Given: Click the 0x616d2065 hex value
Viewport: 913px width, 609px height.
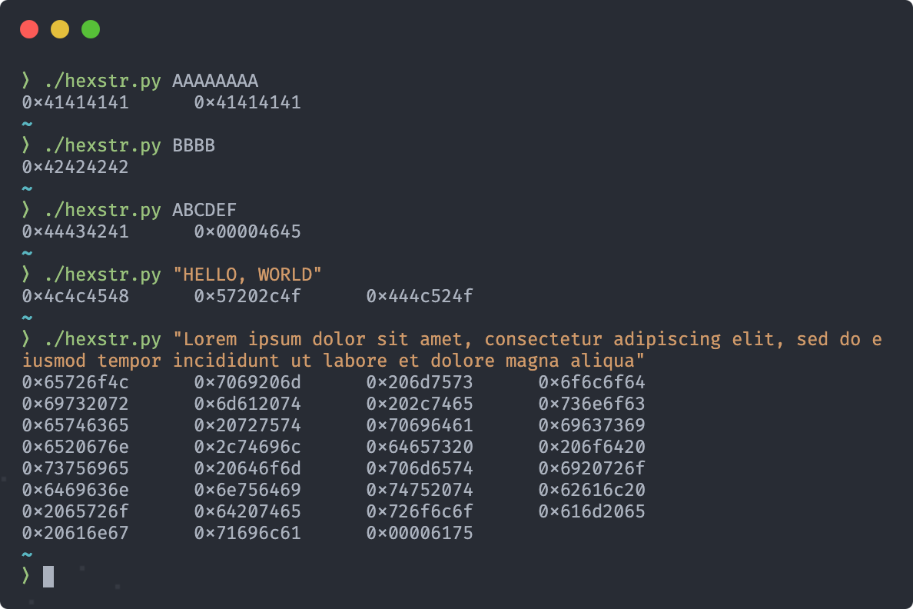Looking at the screenshot, I should pyautogui.click(x=592, y=511).
